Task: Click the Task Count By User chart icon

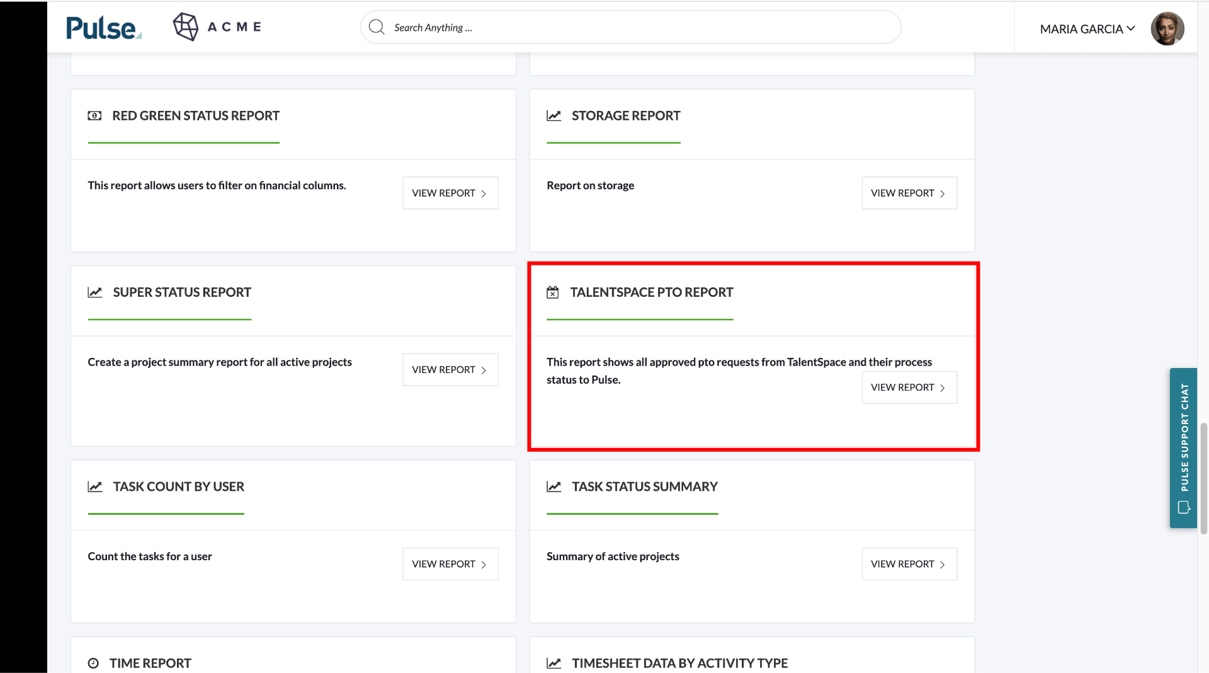Action: coord(95,486)
